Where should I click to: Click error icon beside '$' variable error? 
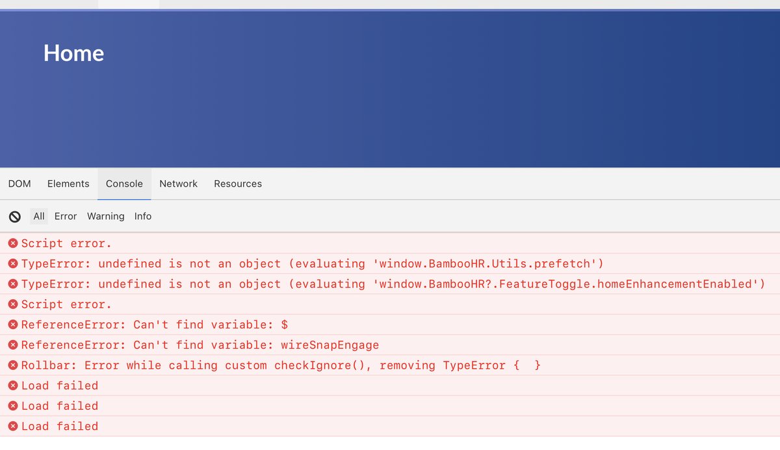[13, 324]
